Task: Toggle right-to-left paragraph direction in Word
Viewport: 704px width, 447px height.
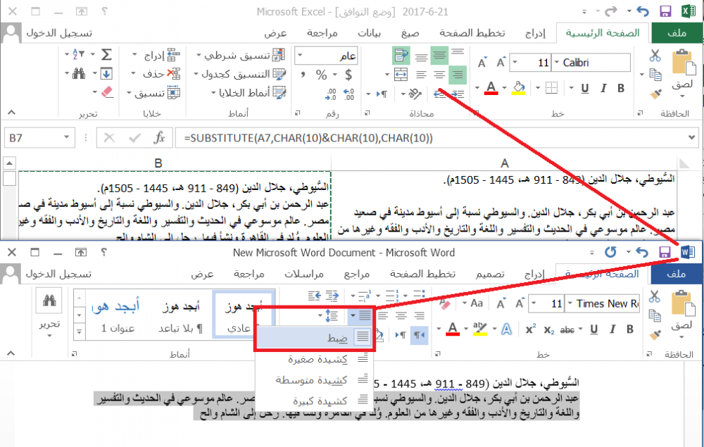Action: (x=420, y=335)
